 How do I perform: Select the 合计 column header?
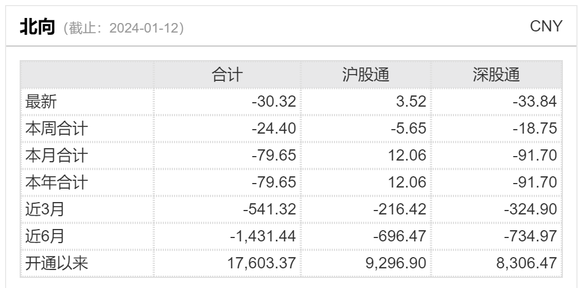pyautogui.click(x=227, y=75)
